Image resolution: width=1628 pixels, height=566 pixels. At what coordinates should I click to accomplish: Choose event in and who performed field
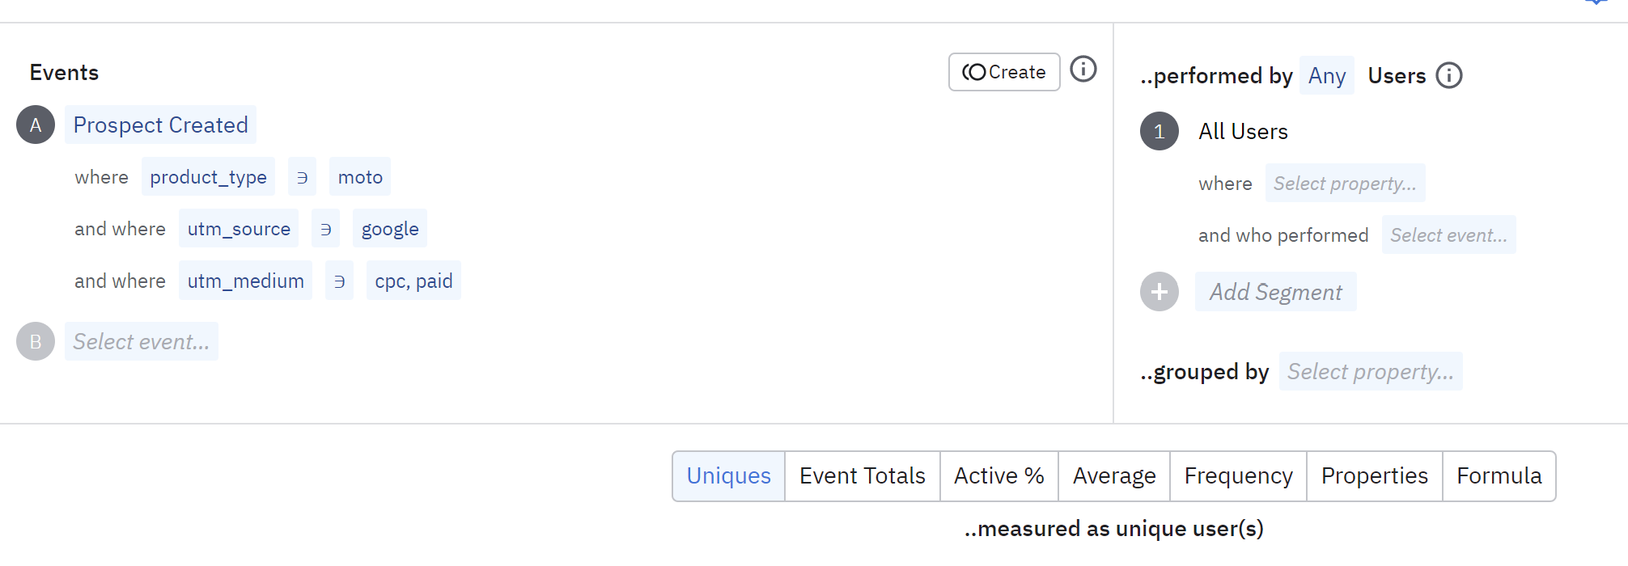1448,235
